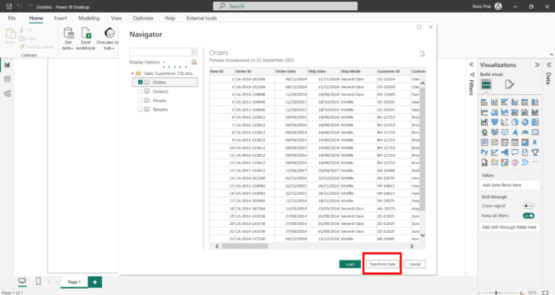Click the Navigator search input field
The height and width of the screenshot is (295, 555).
coord(160,52)
